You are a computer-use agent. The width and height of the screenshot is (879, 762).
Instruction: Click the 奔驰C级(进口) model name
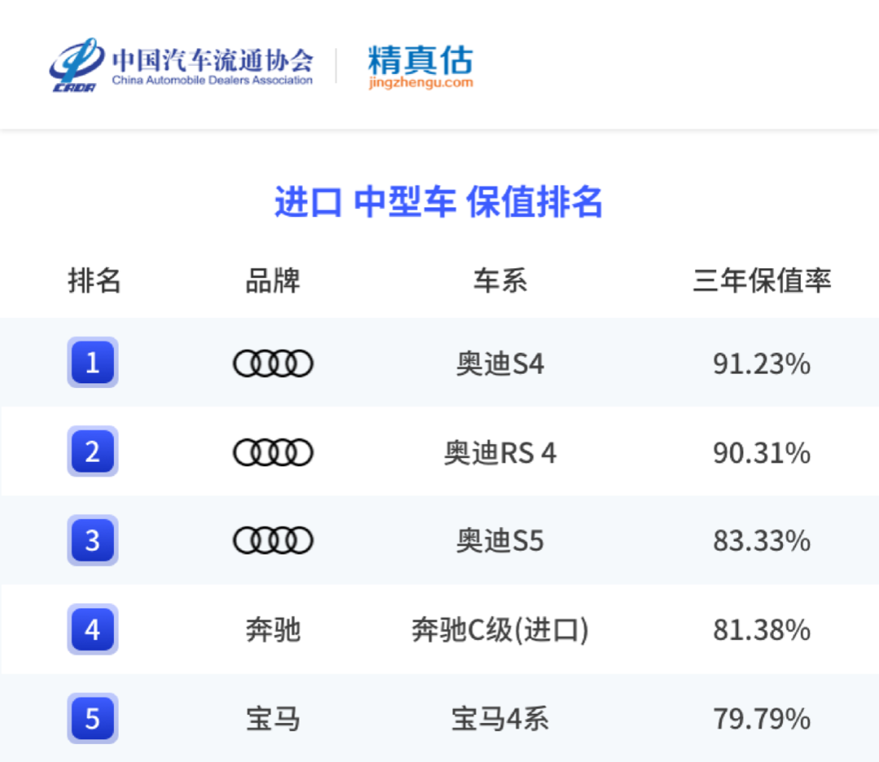(x=500, y=630)
